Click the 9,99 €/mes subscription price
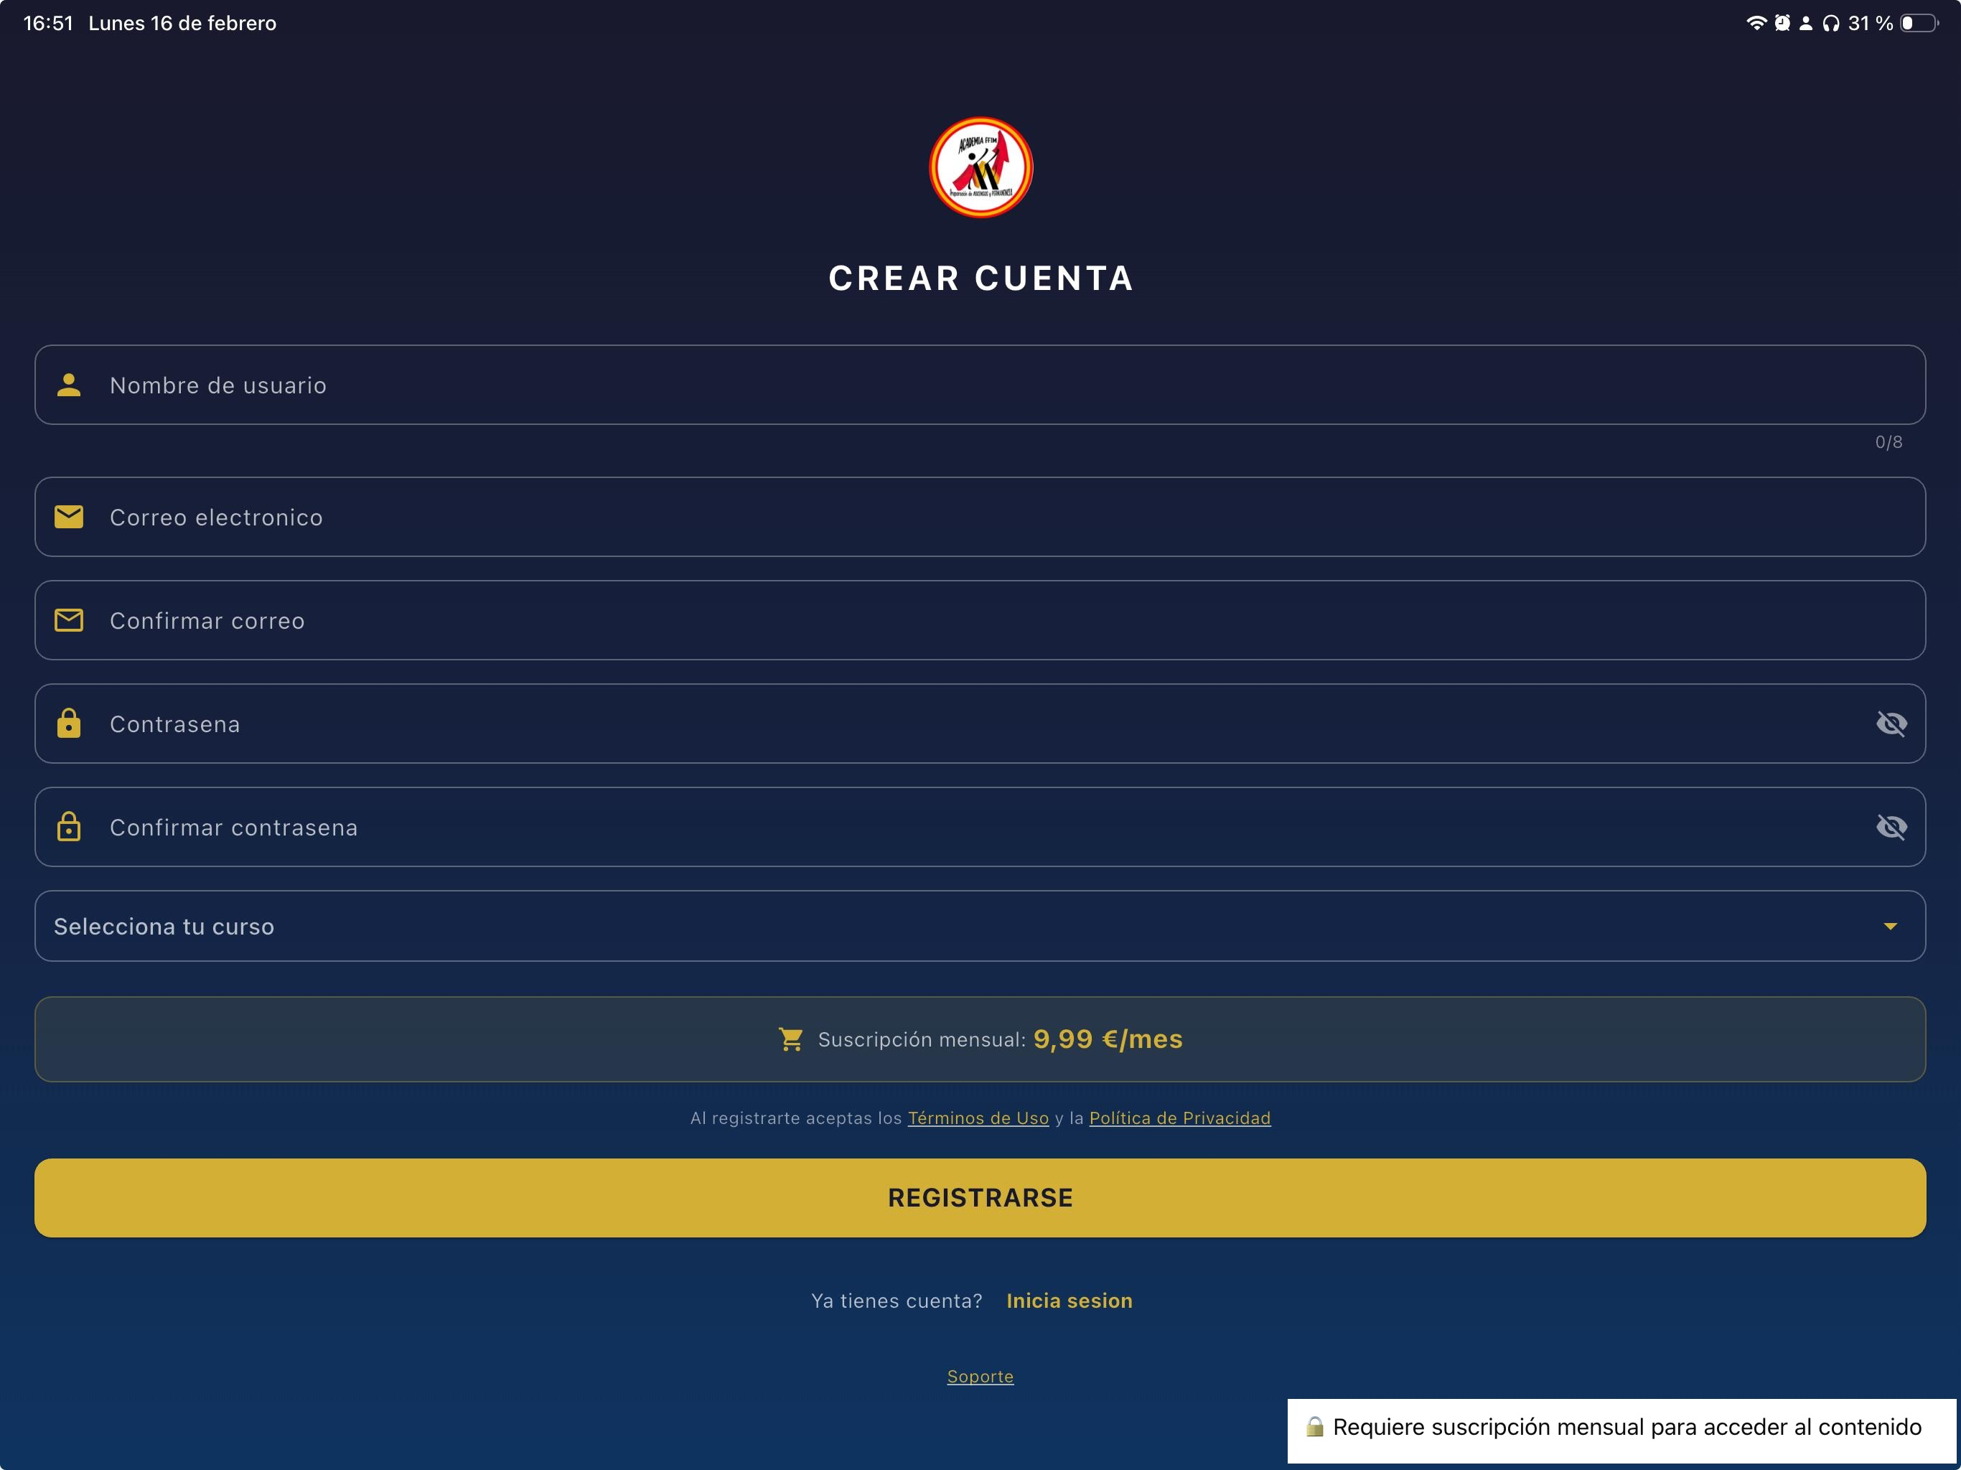 [1108, 1039]
